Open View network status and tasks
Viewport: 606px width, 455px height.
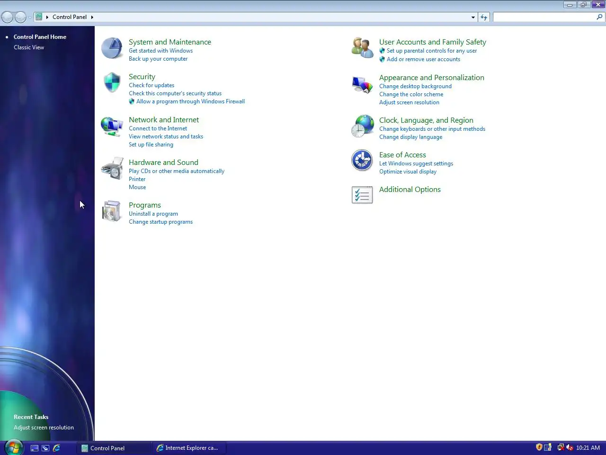point(166,136)
